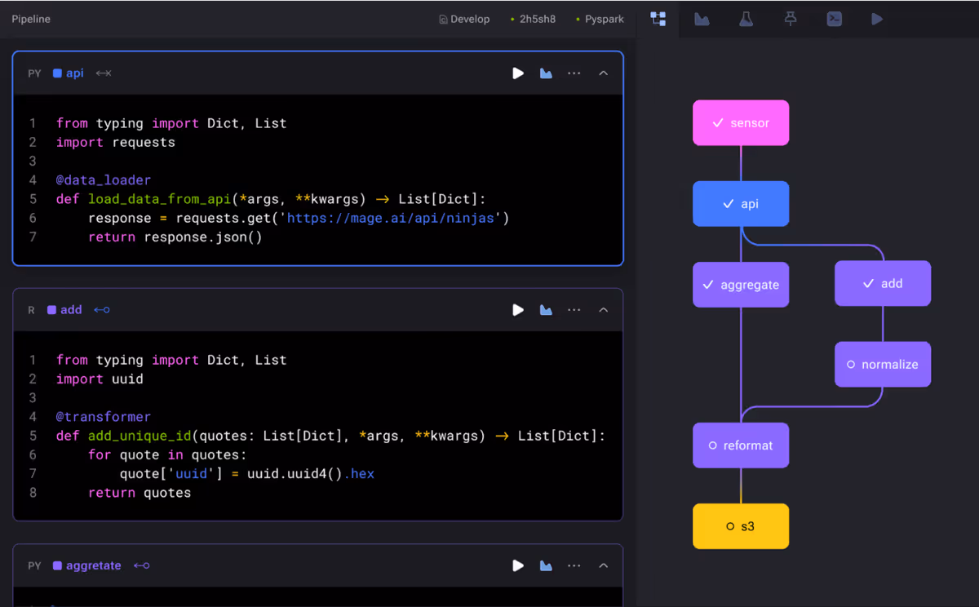The width and height of the screenshot is (979, 607).
Task: Click the connection icon beside aggretate name
Action: point(142,565)
